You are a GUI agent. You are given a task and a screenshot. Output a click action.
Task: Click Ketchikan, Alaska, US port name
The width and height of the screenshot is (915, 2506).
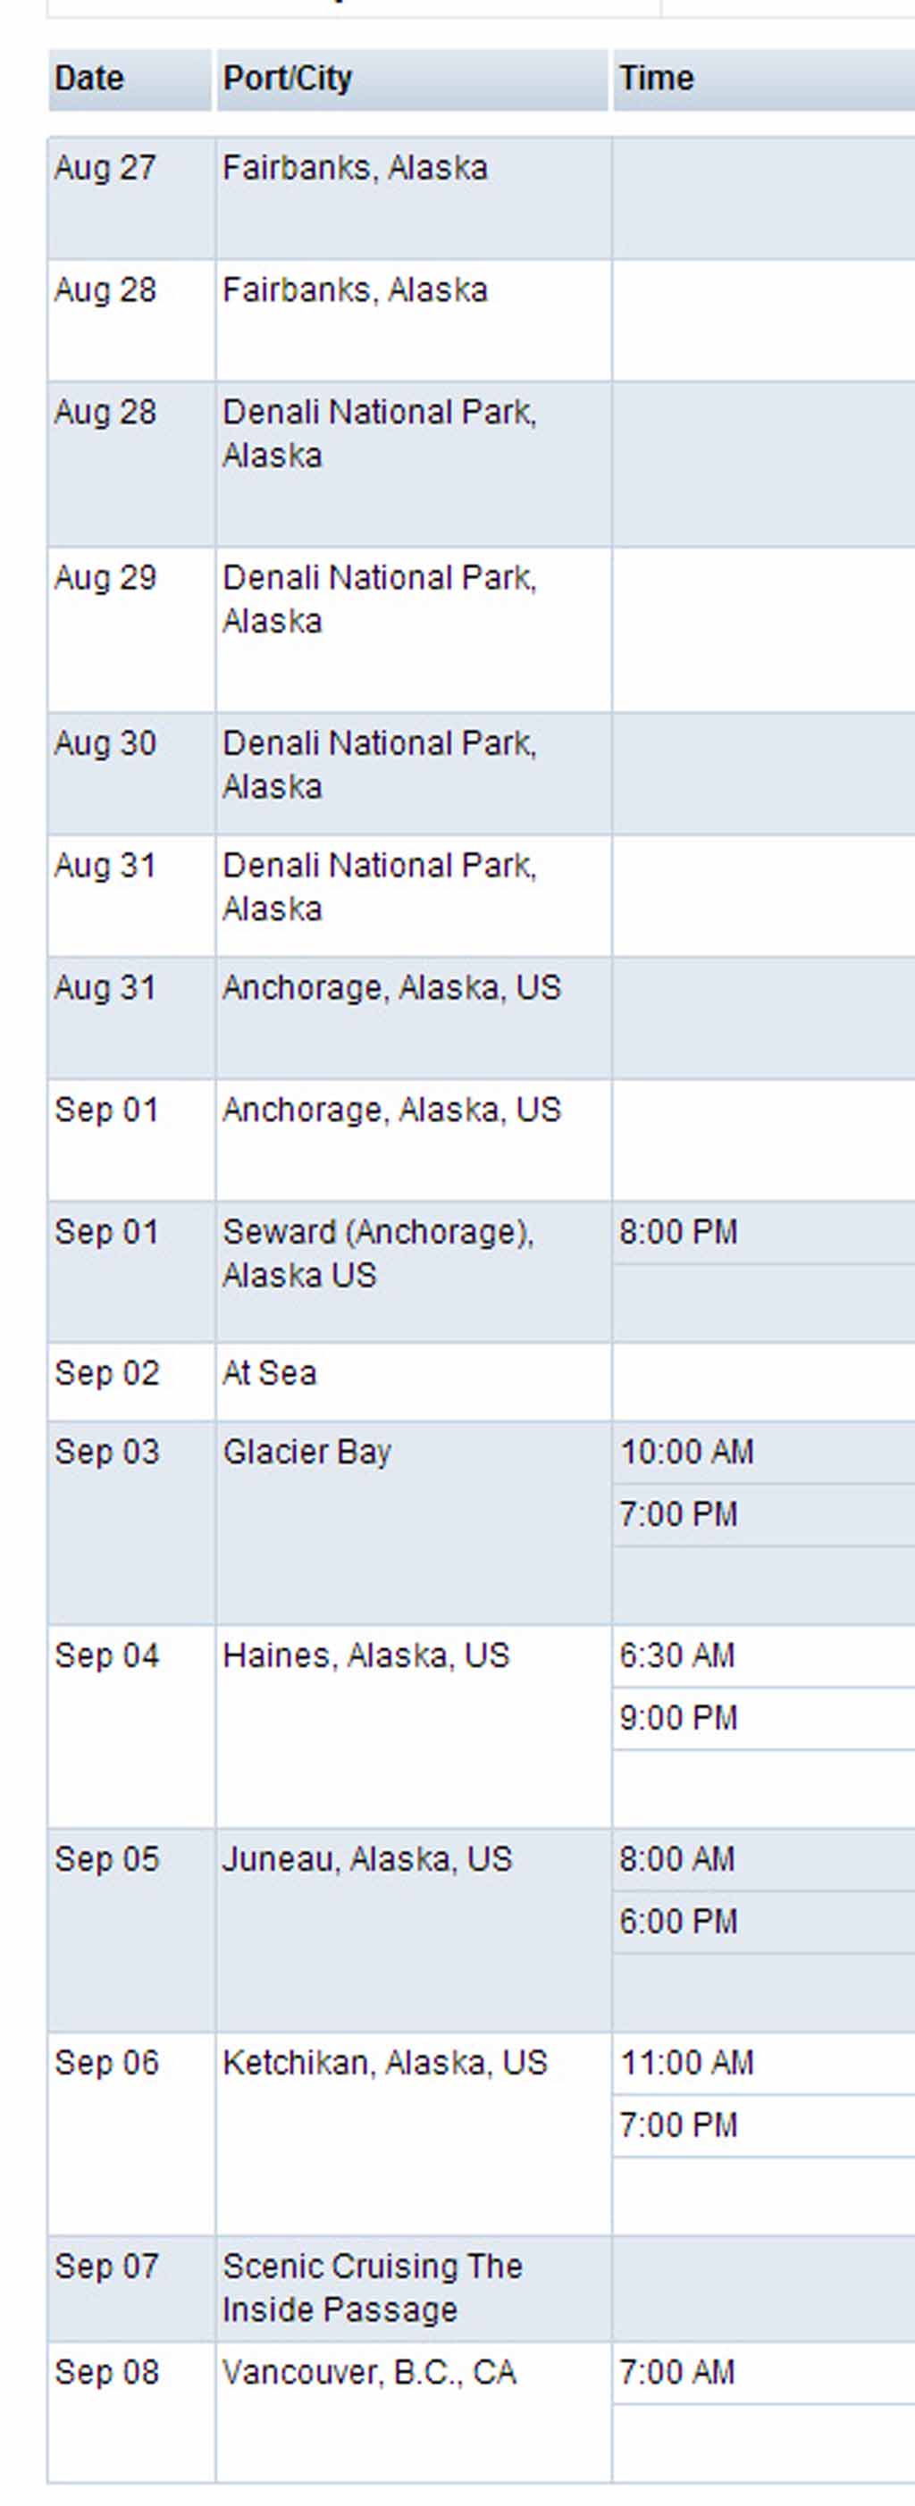tap(384, 2062)
